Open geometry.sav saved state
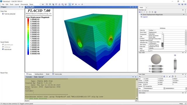Image resolution: width=187 pixels, height=105 pixels. (9, 45)
